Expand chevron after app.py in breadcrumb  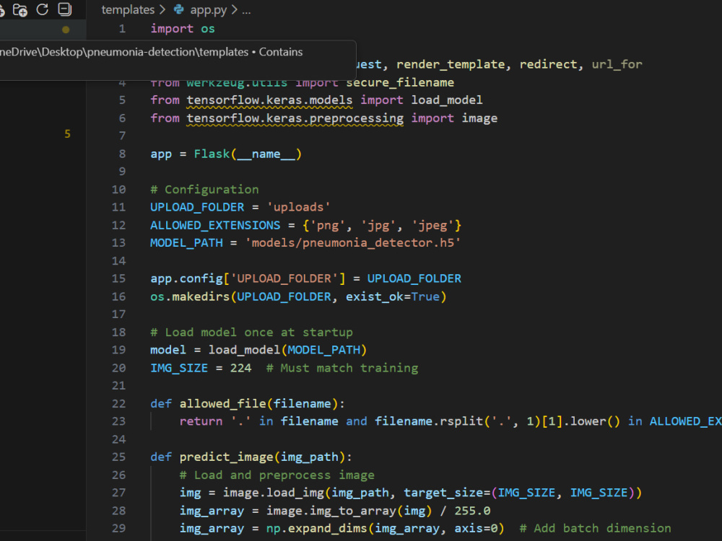(x=234, y=9)
